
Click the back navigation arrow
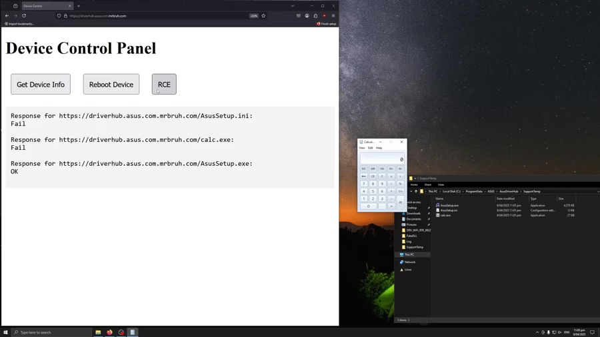(x=7, y=16)
